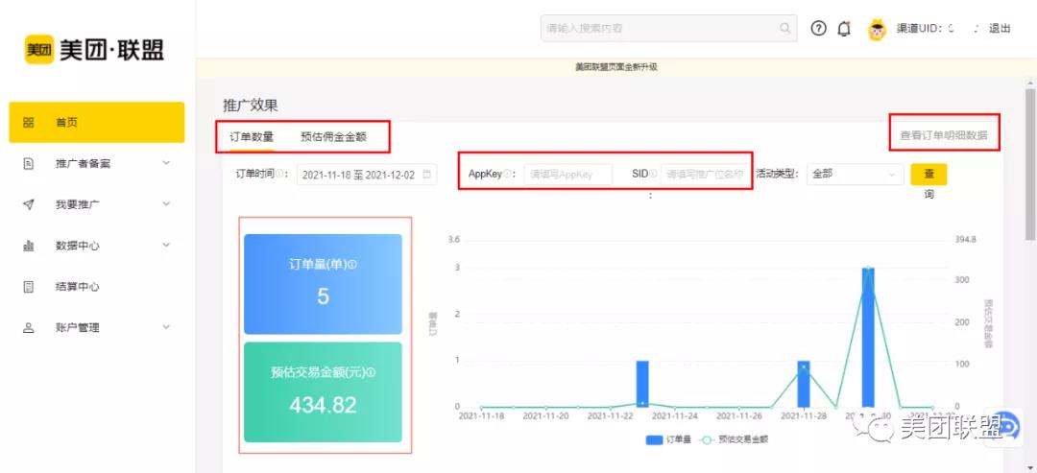Open notifications bell icon
This screenshot has height=473, width=1037.
click(844, 29)
